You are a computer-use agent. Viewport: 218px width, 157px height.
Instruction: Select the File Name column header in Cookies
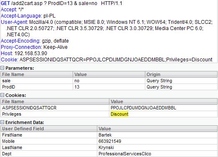55,101
